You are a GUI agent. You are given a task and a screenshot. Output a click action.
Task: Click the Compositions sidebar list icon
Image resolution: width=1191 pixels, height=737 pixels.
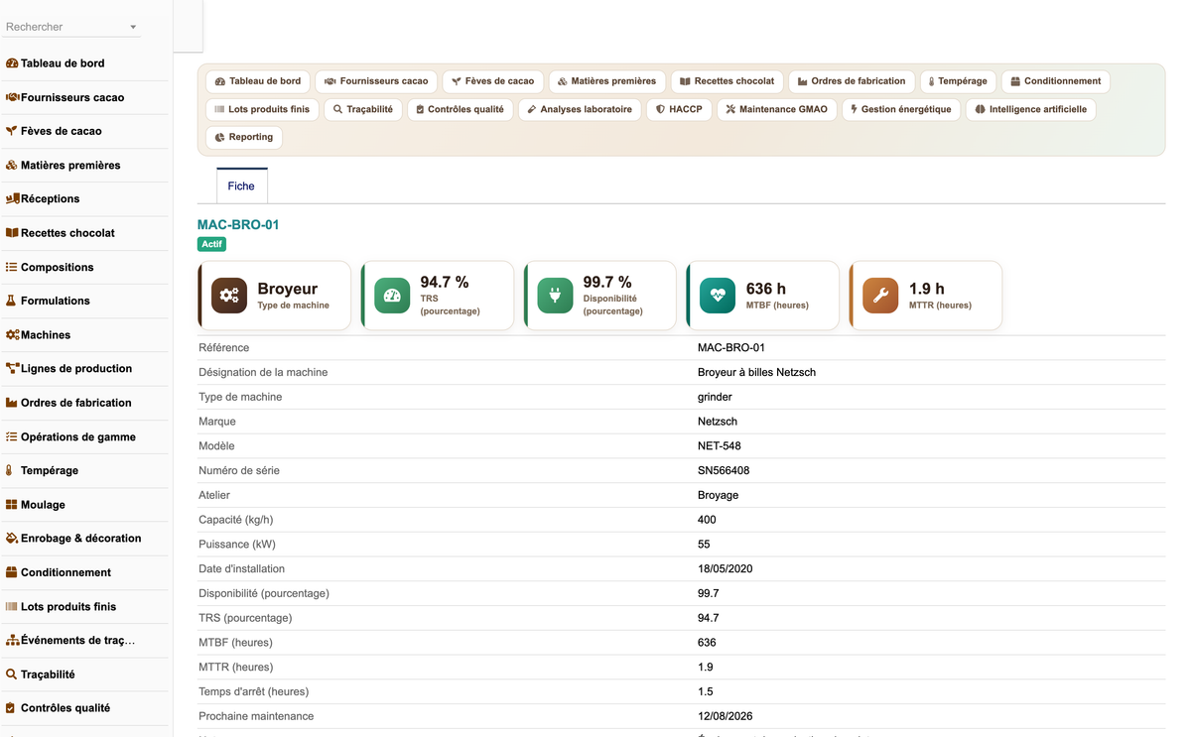pos(12,267)
